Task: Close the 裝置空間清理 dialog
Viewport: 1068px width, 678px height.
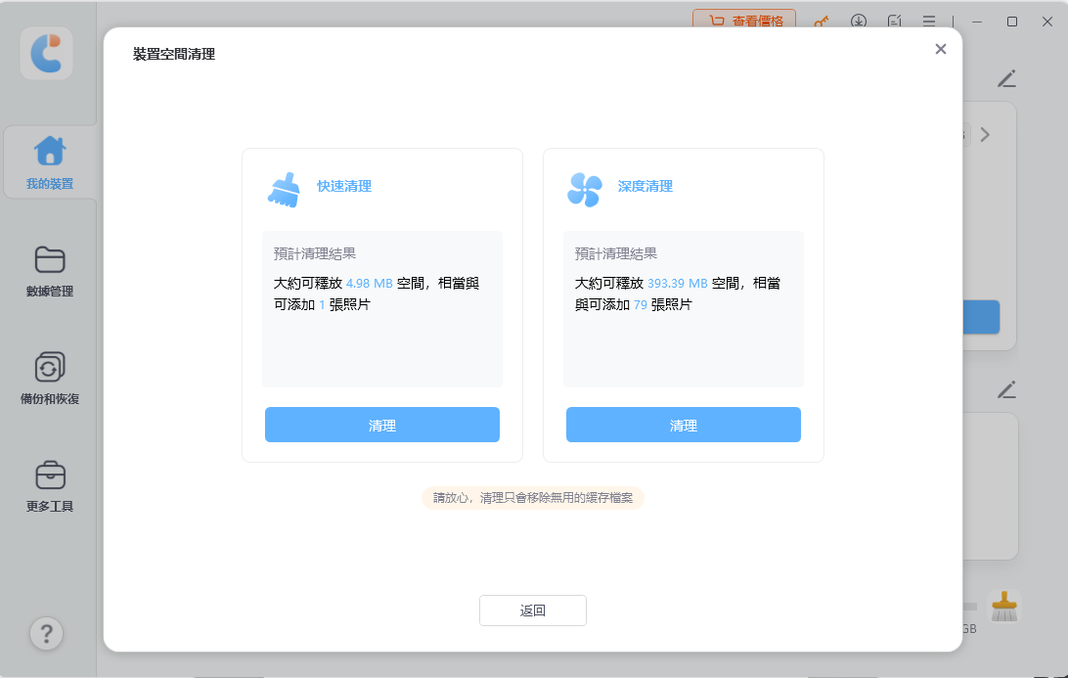Action: 940,49
